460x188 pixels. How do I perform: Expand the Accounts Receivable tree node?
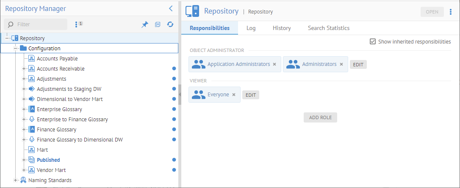coord(24,69)
